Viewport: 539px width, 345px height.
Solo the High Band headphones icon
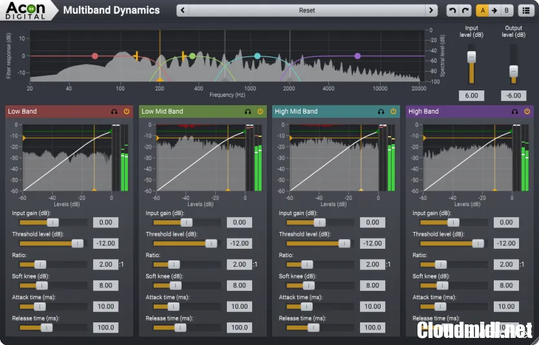514,112
